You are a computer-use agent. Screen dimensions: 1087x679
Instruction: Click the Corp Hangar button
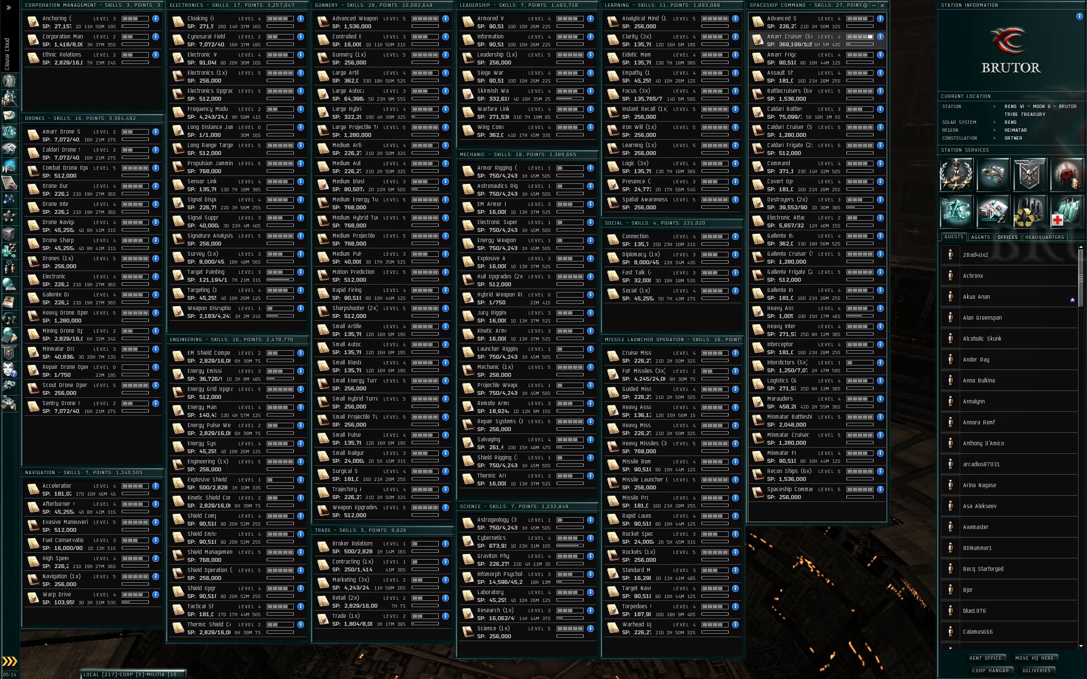pyautogui.click(x=990, y=671)
